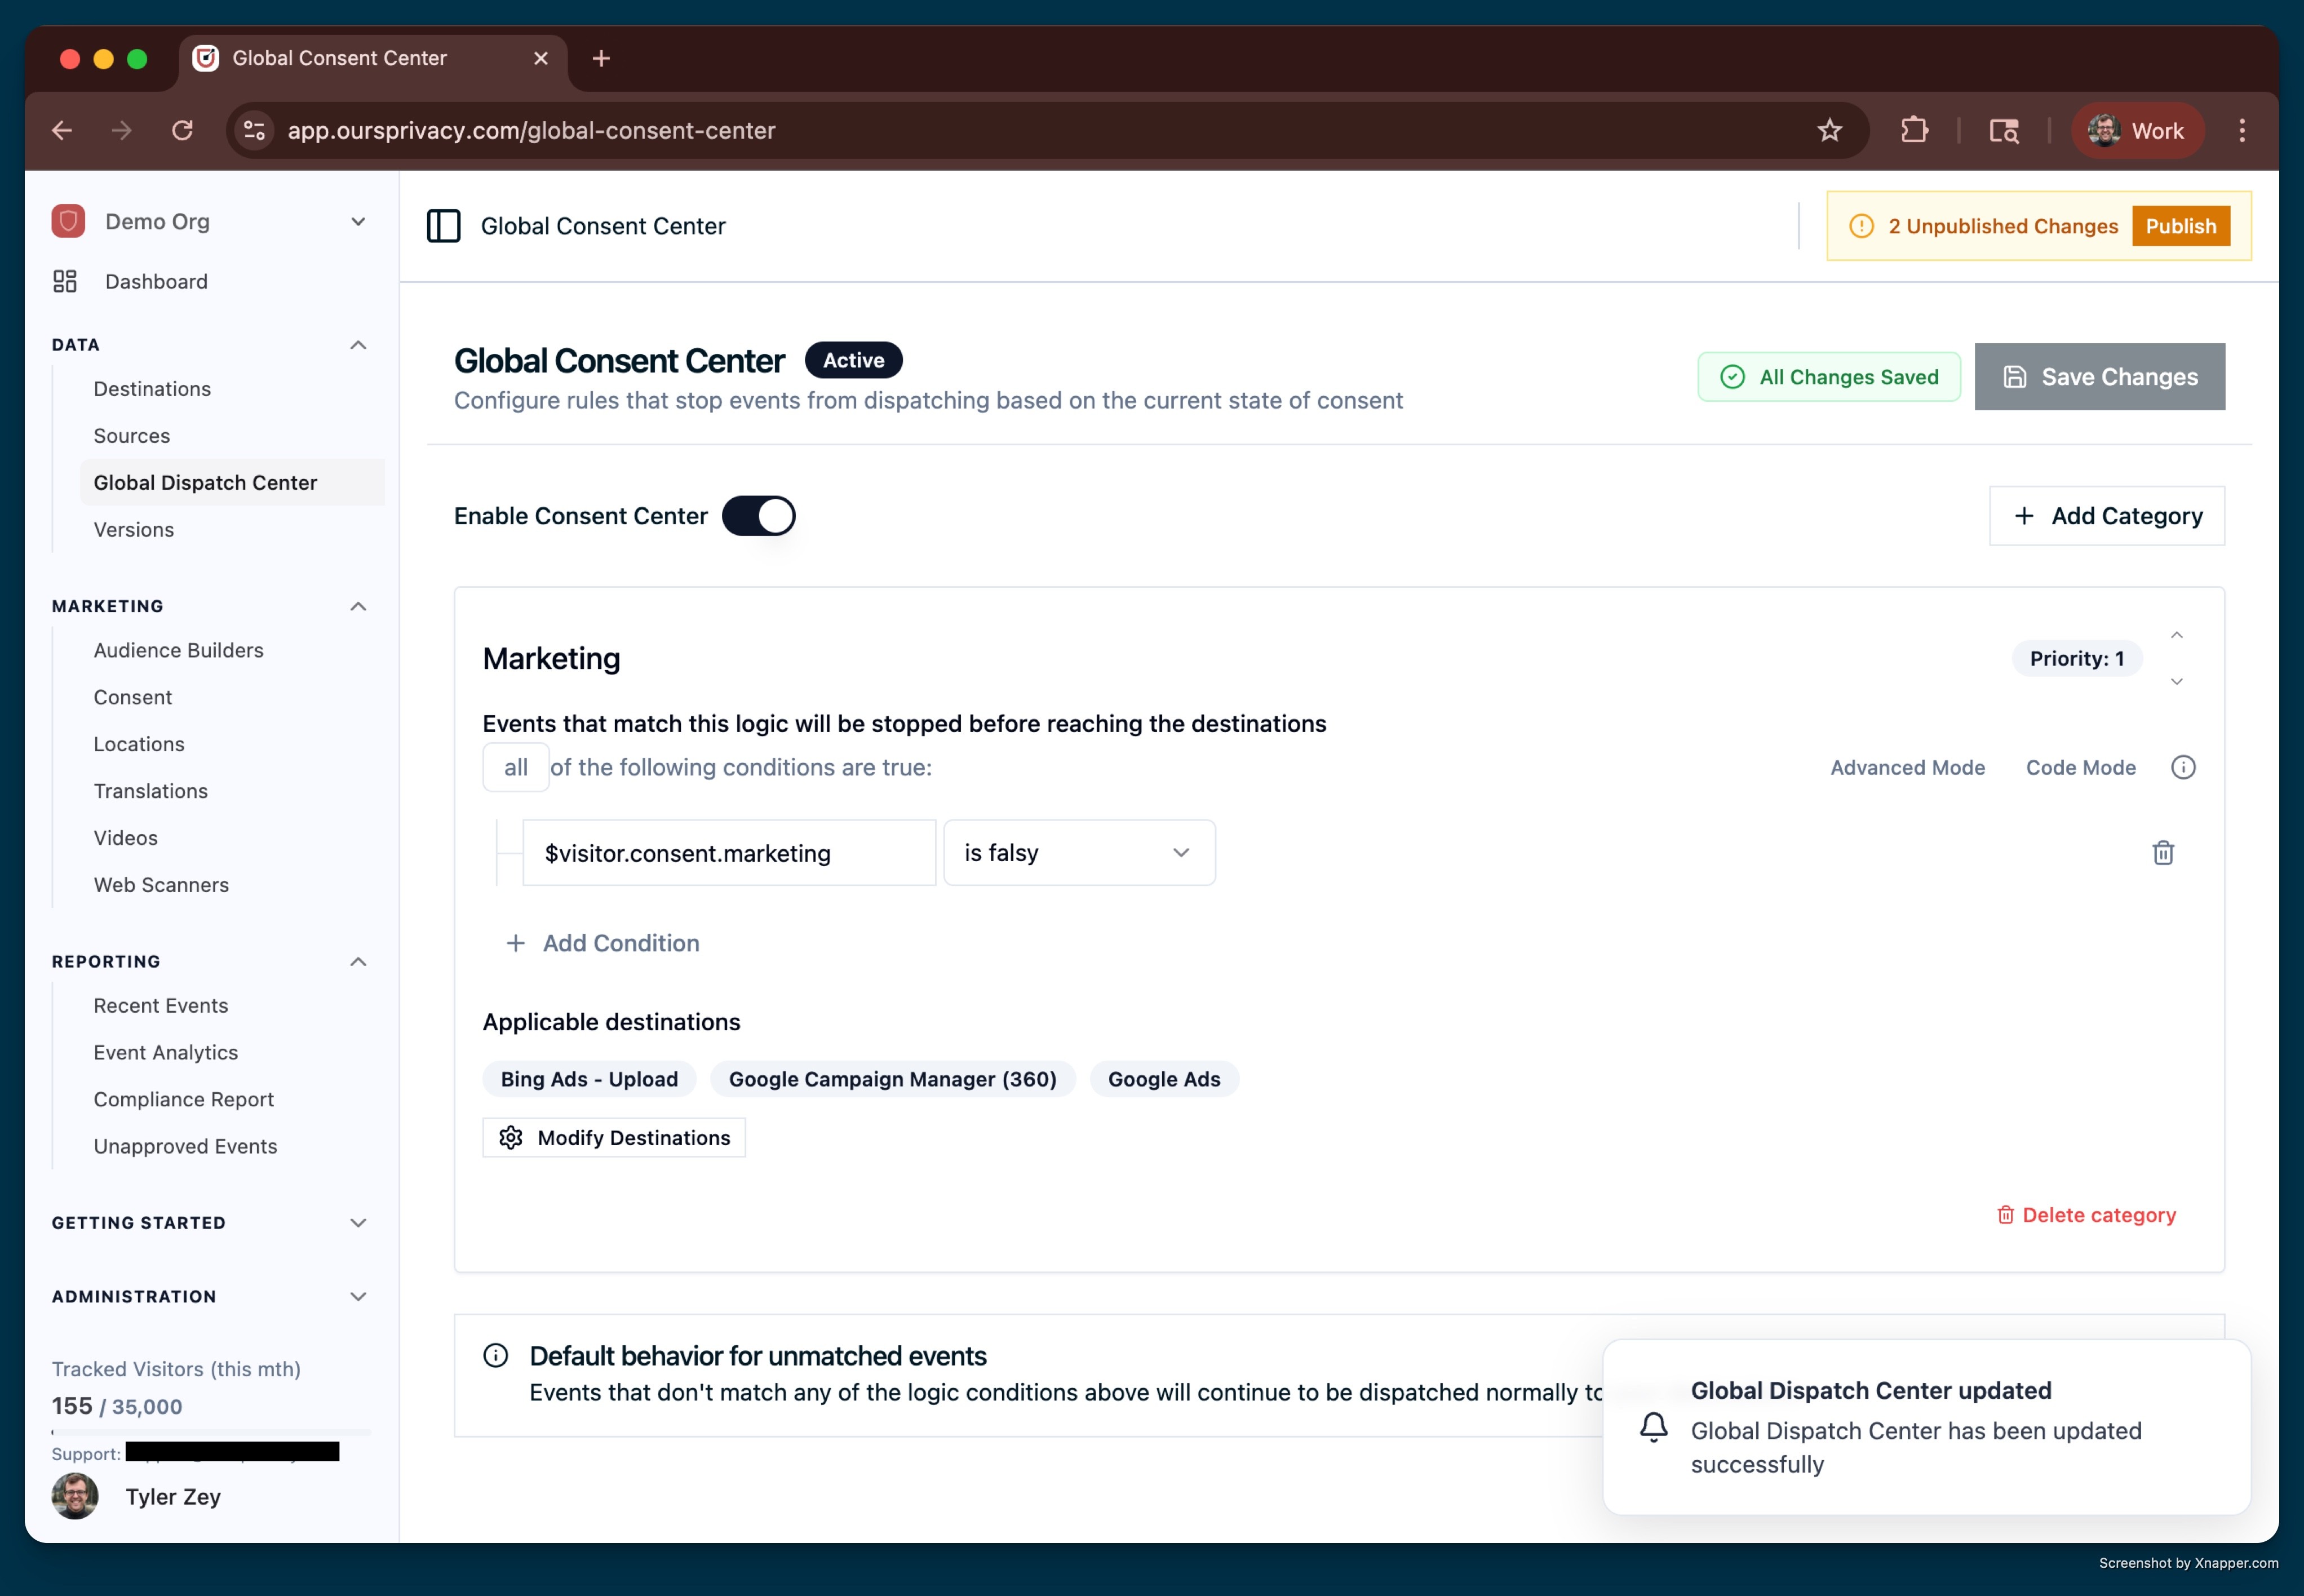Viewport: 2304px width, 1596px height.
Task: Delete the $visitor.consent.marketing condition with trash icon
Action: click(x=2163, y=853)
